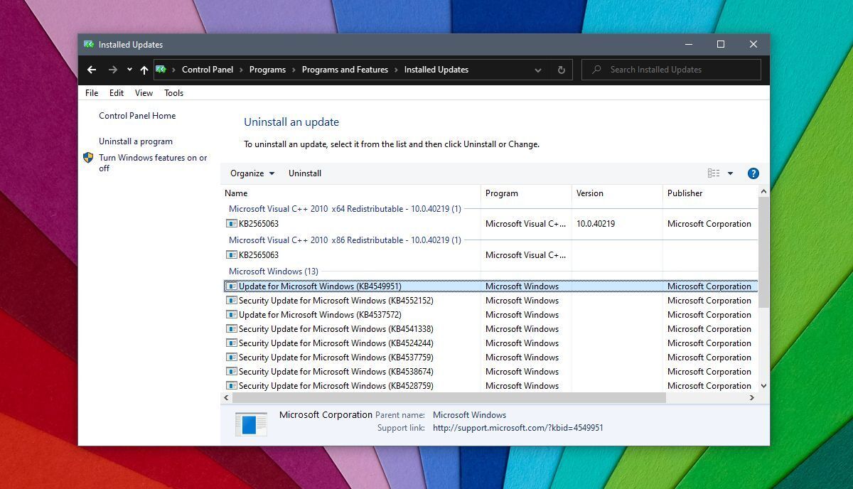Open the Recent locations dropdown arrow

pyautogui.click(x=129, y=70)
